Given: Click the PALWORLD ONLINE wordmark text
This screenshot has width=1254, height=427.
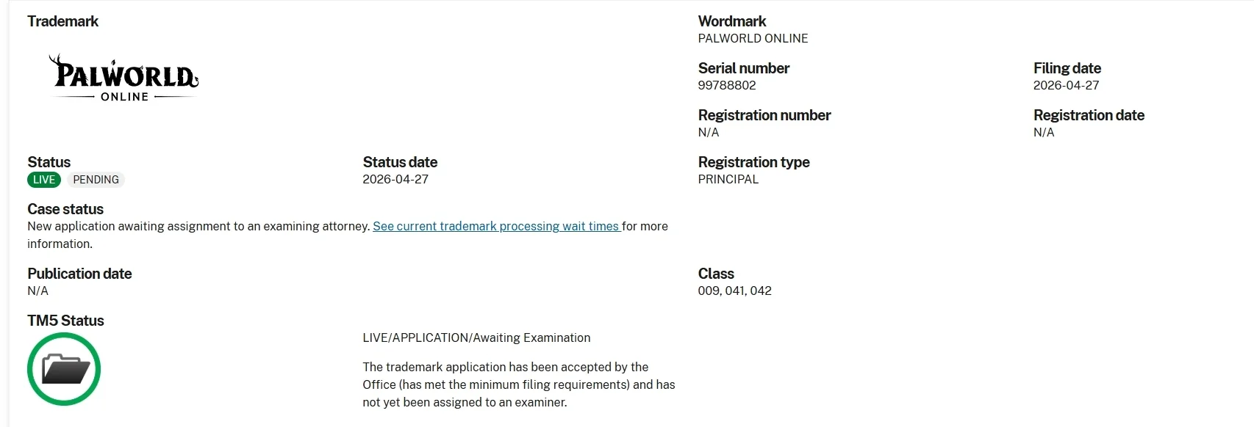Looking at the screenshot, I should (x=753, y=38).
